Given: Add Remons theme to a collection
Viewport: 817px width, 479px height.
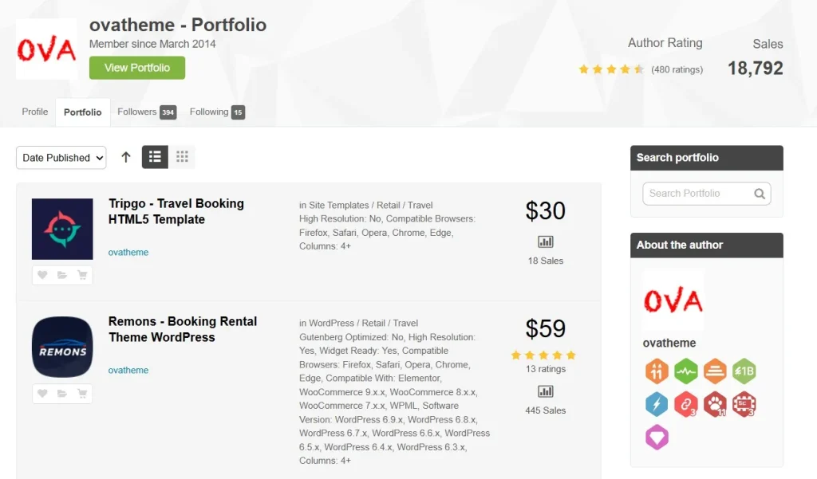Looking at the screenshot, I should tap(62, 393).
